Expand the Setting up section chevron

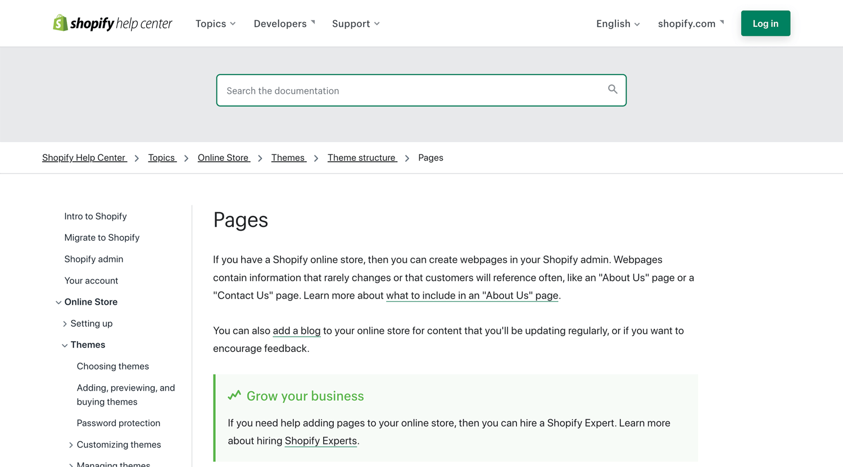(65, 324)
